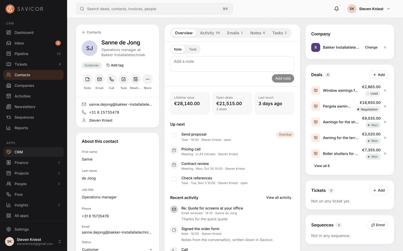Click the Add note button

pyautogui.click(x=283, y=78)
